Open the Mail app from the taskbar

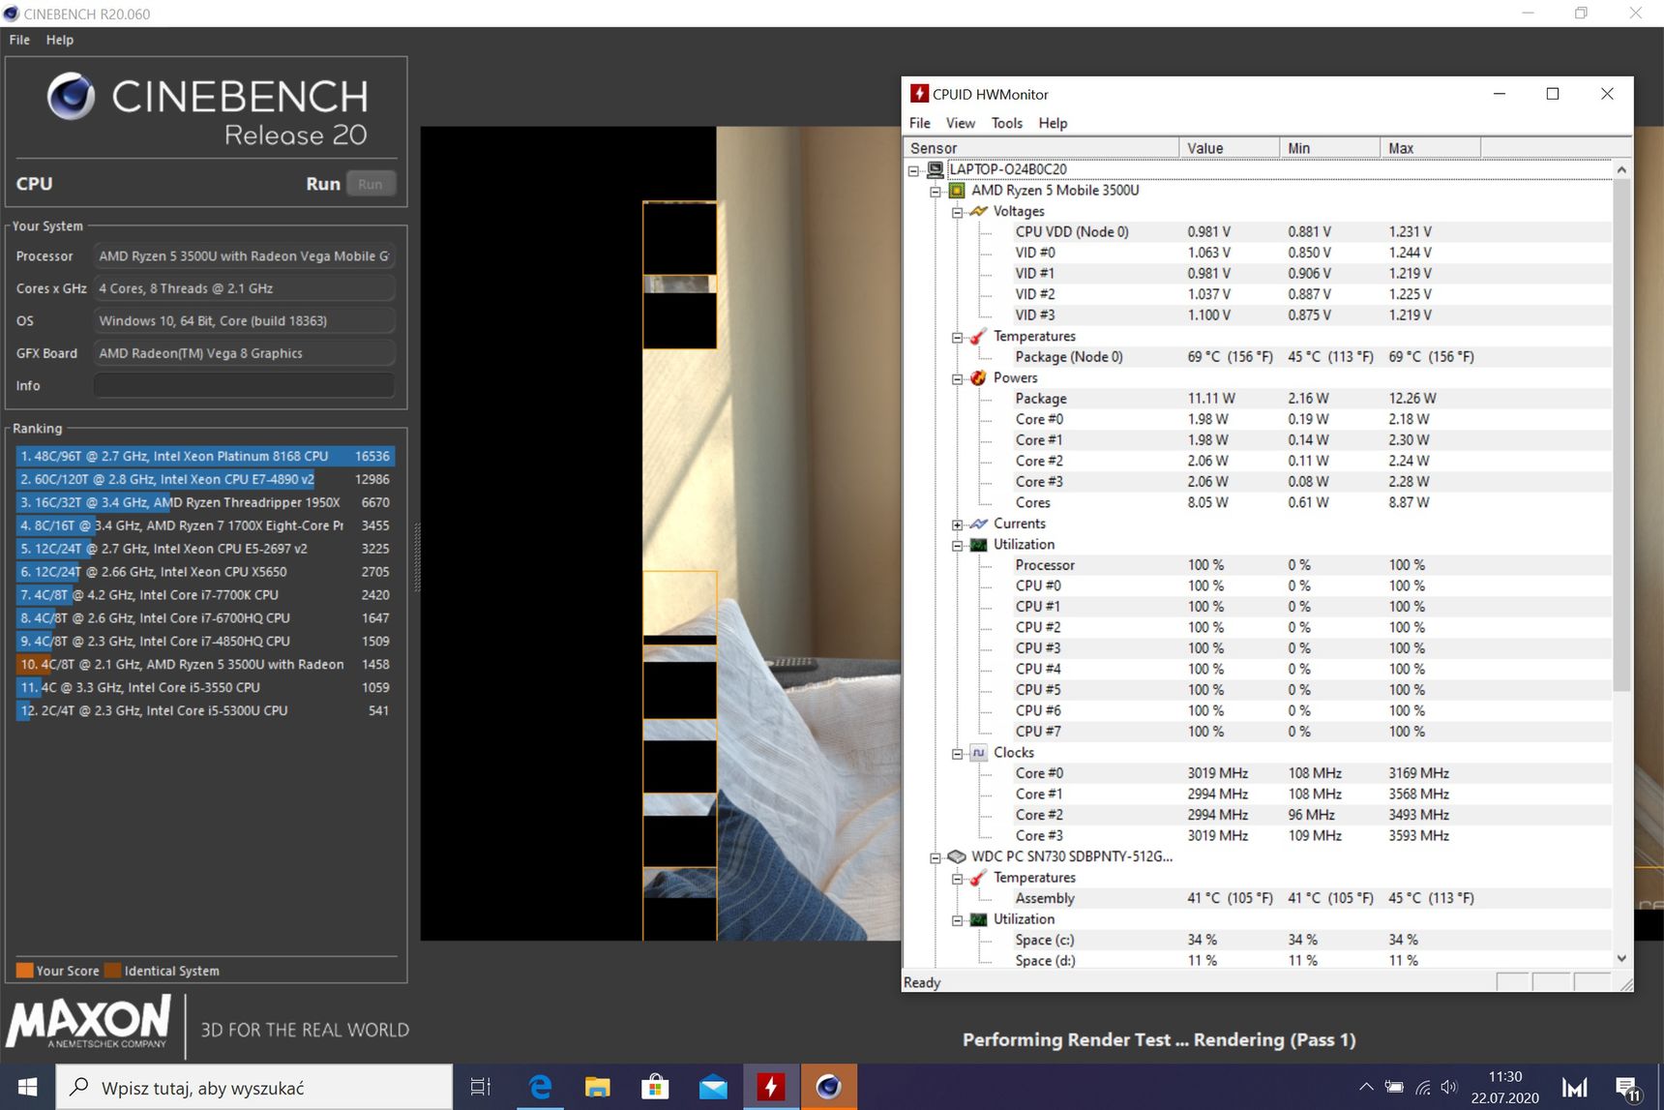tap(713, 1087)
